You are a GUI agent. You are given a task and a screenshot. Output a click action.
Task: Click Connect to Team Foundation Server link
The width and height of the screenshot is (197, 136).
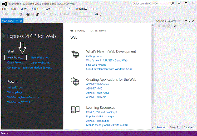29,67
